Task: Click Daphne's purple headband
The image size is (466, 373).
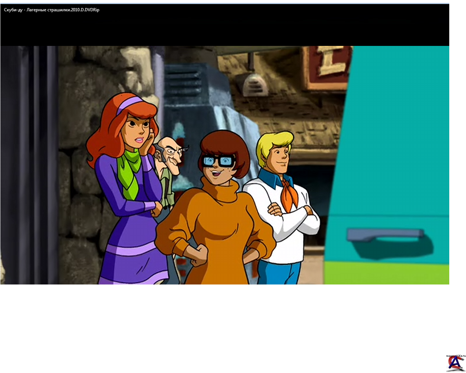Action: tap(130, 103)
